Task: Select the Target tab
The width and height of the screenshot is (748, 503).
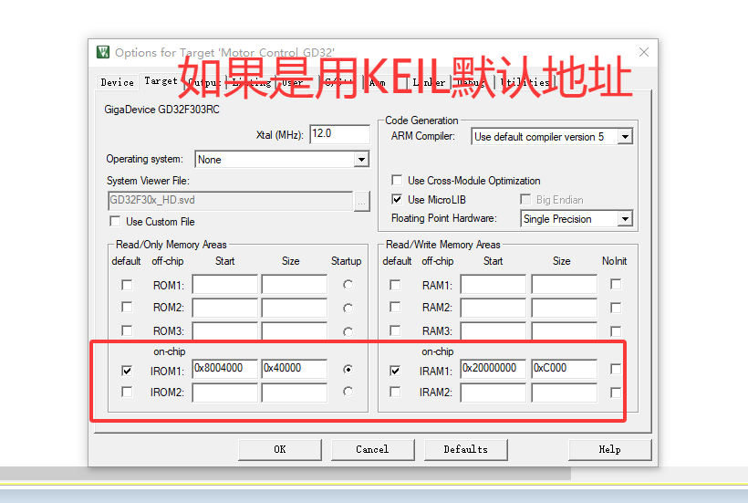Action: (161, 81)
